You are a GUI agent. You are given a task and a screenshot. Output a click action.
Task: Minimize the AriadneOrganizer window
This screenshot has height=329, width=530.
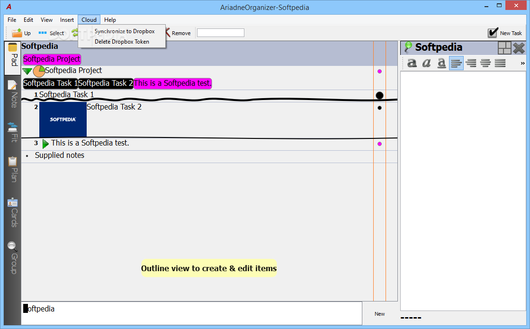[x=486, y=6]
